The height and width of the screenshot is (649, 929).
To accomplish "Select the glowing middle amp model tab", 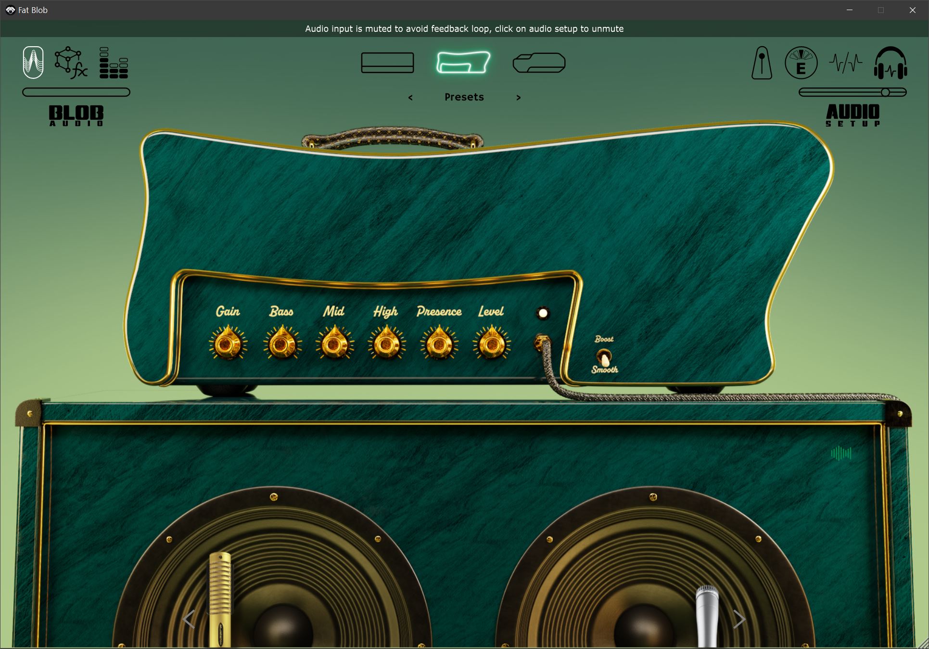I will tap(463, 63).
